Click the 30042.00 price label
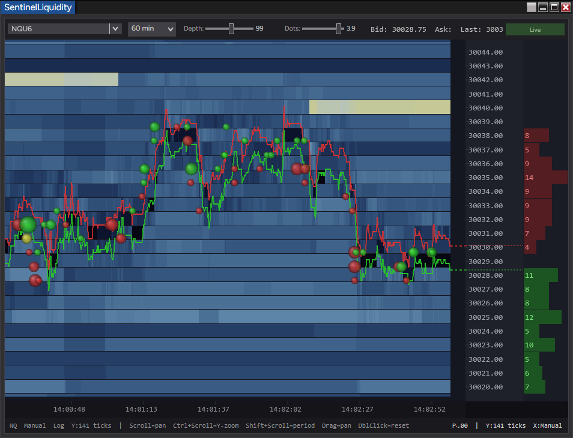The width and height of the screenshot is (573, 438). 485,80
